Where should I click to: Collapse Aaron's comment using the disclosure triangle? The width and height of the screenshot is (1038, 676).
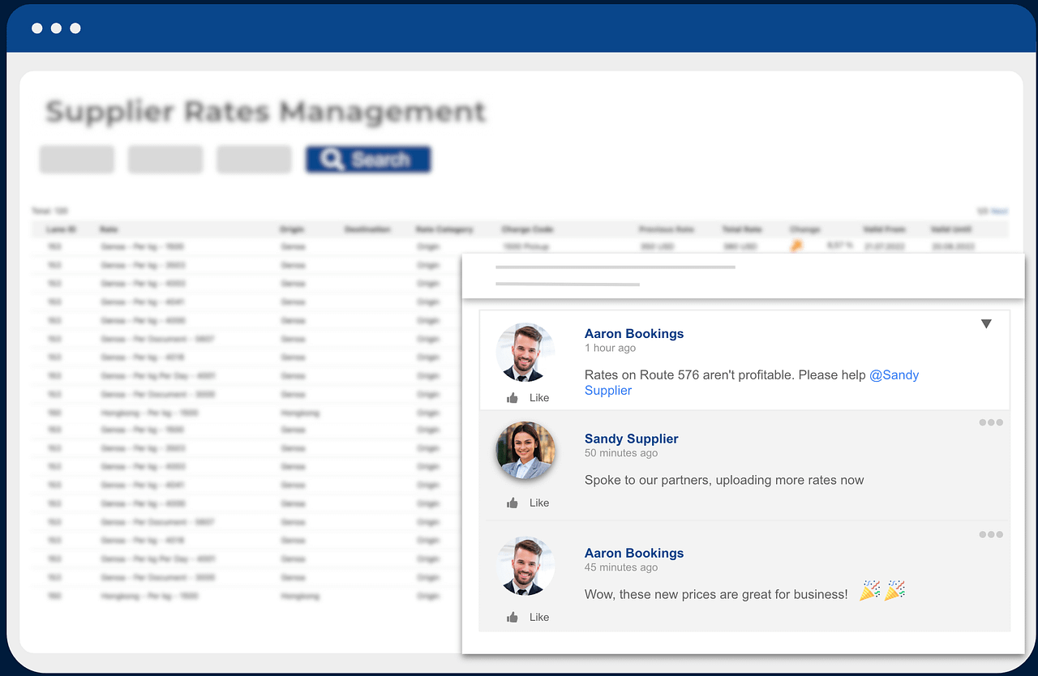click(x=986, y=323)
